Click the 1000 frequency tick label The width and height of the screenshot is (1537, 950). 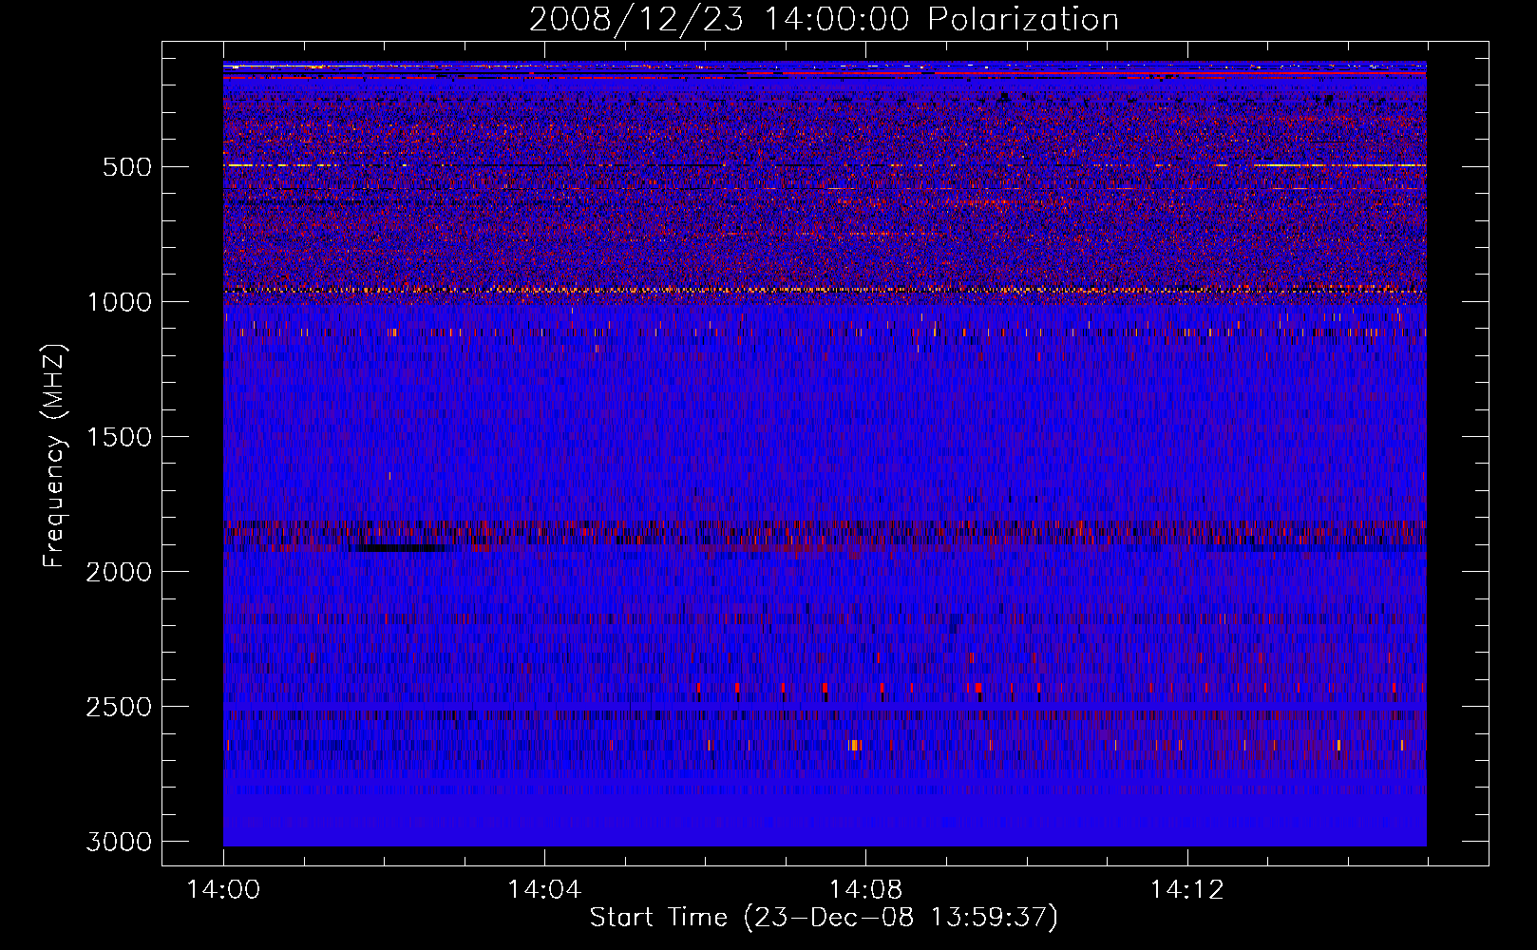coord(119,302)
